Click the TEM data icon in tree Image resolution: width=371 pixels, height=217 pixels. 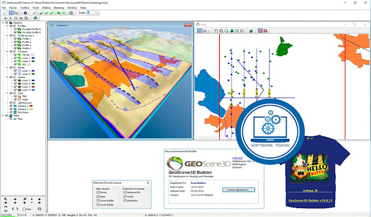(x=19, y=96)
